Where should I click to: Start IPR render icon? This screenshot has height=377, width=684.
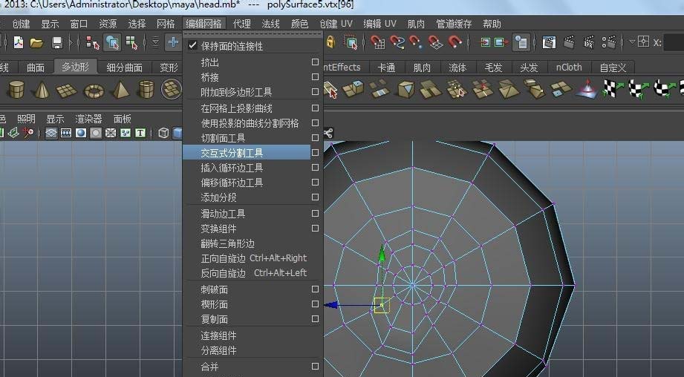coord(589,42)
